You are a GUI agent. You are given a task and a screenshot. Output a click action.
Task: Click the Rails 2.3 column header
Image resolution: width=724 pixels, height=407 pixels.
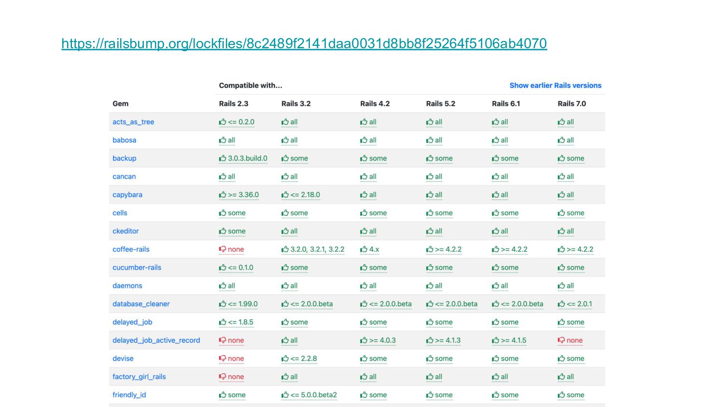234,104
